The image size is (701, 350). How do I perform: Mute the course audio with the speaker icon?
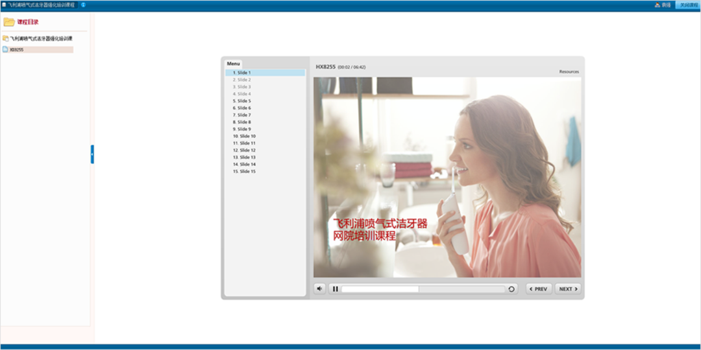point(319,289)
